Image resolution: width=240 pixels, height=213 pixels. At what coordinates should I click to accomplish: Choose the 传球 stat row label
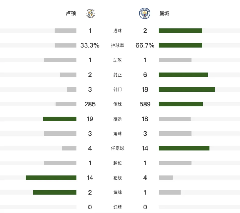coord(117,104)
